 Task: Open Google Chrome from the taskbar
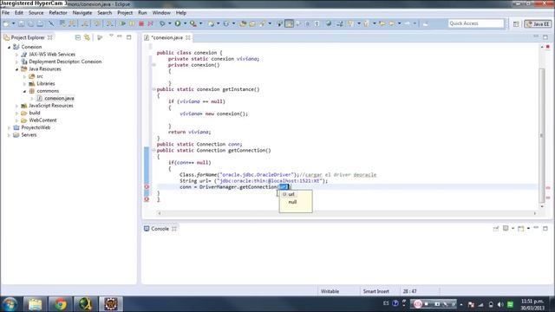pyautogui.click(x=60, y=304)
